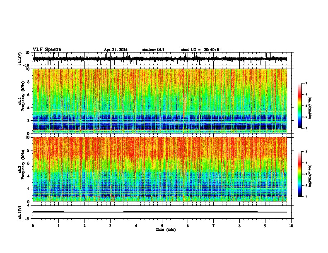This screenshot has width=328, height=253.
Task: Click the ch.2 spectrogram color scale bar
Action: pyautogui.click(x=300, y=174)
